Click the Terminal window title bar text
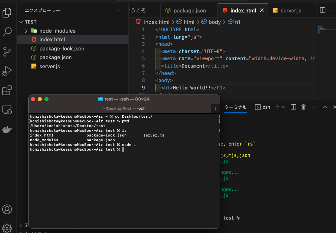 [127, 99]
